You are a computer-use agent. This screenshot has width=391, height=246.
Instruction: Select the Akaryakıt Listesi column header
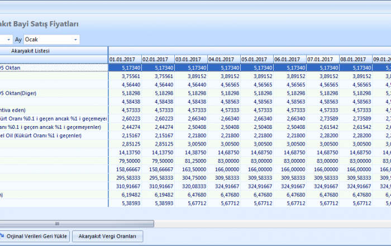click(31, 51)
